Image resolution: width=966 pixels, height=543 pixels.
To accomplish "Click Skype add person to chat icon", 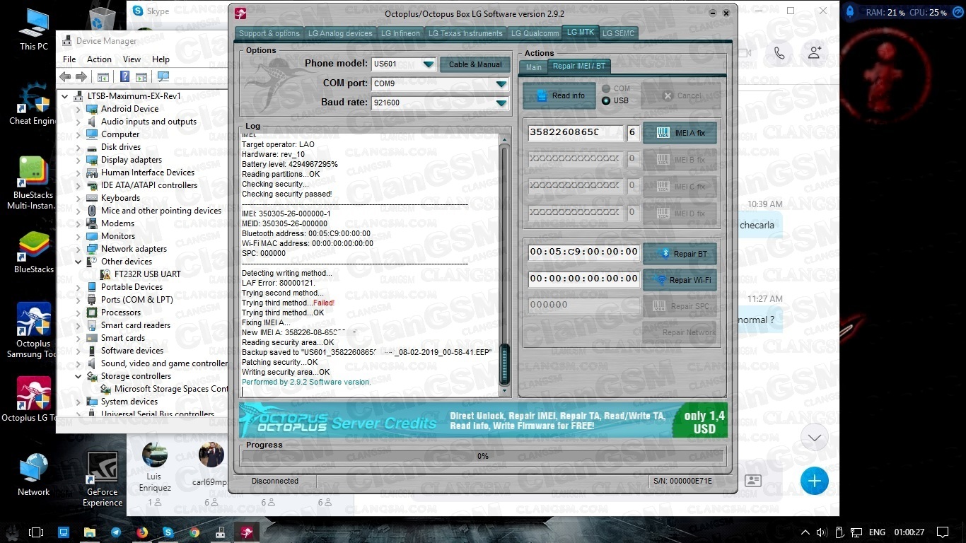I will pyautogui.click(x=815, y=53).
